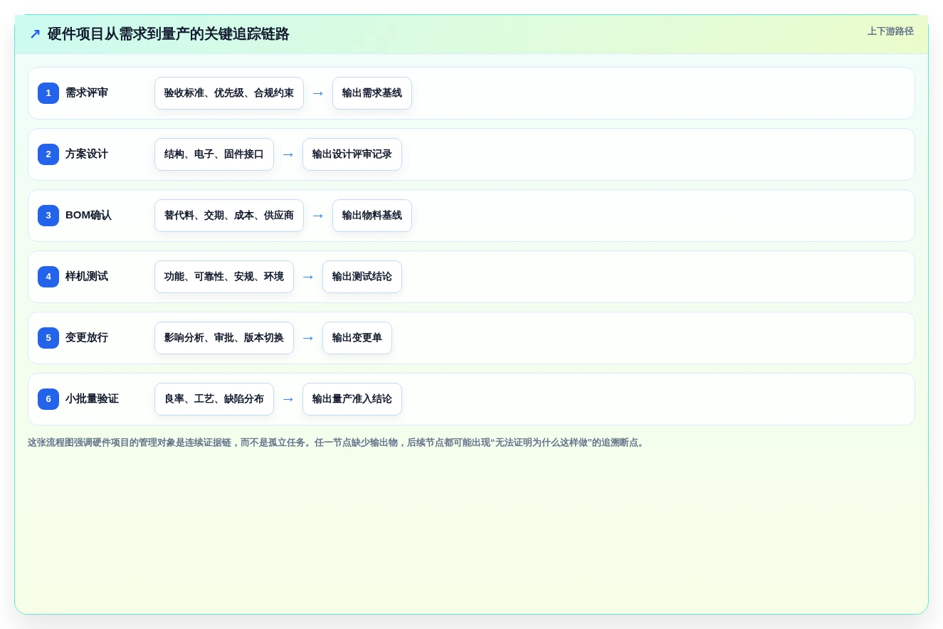Click the 输出物料基线 box

pos(372,216)
